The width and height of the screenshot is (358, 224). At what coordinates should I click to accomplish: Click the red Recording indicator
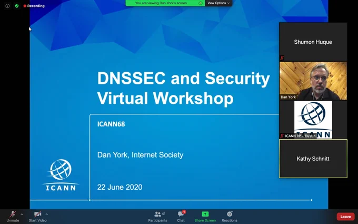34,6
